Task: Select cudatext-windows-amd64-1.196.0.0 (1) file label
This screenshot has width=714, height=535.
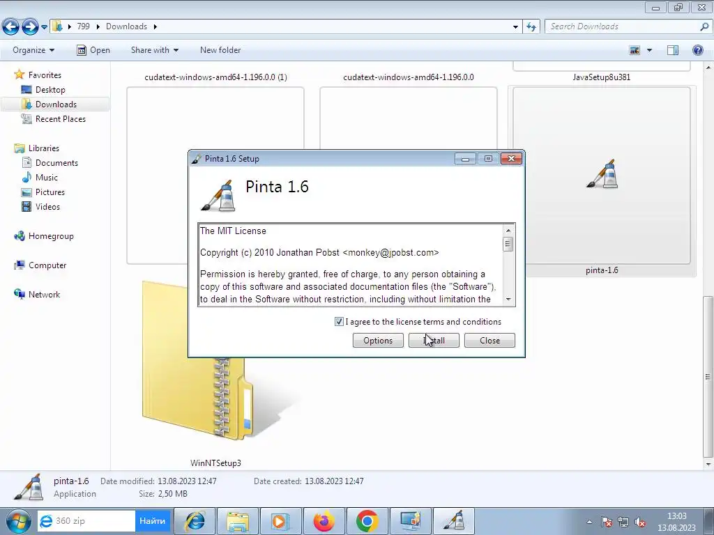Action: (x=216, y=77)
